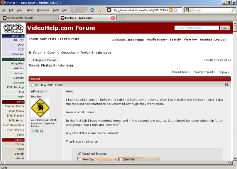Open the File menu
This screenshot has width=237, height=169.
tap(3, 10)
